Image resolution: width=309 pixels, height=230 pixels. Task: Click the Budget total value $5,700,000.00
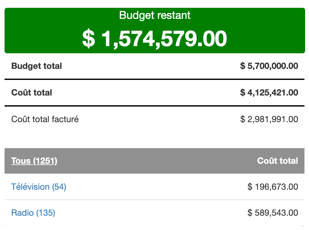coord(269,66)
